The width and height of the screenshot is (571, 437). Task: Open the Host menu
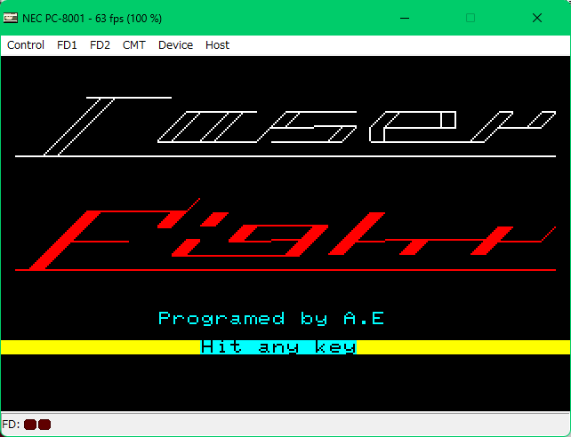[217, 45]
